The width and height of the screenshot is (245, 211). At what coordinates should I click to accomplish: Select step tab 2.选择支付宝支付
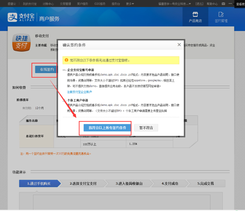(83, 183)
